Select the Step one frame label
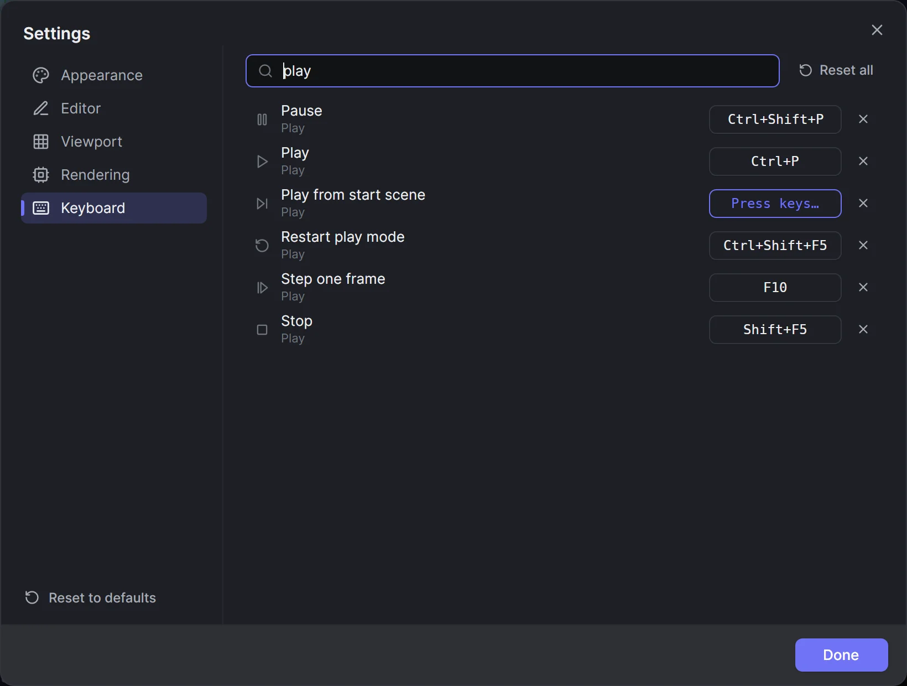The height and width of the screenshot is (686, 907). pyautogui.click(x=333, y=279)
